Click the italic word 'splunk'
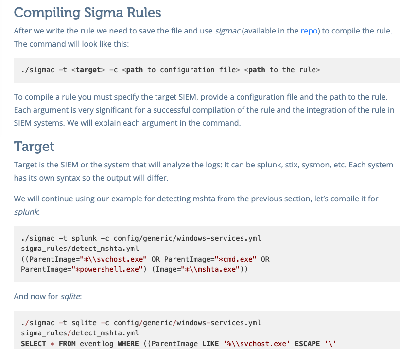The image size is (417, 349). pos(26,212)
